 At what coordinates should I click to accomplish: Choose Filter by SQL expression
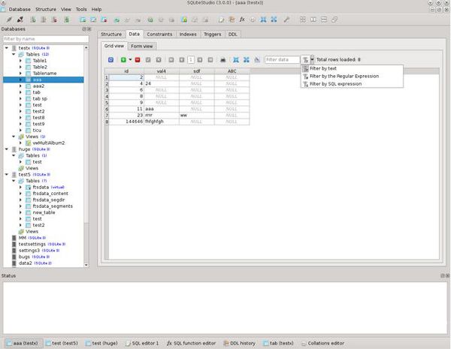[352, 84]
